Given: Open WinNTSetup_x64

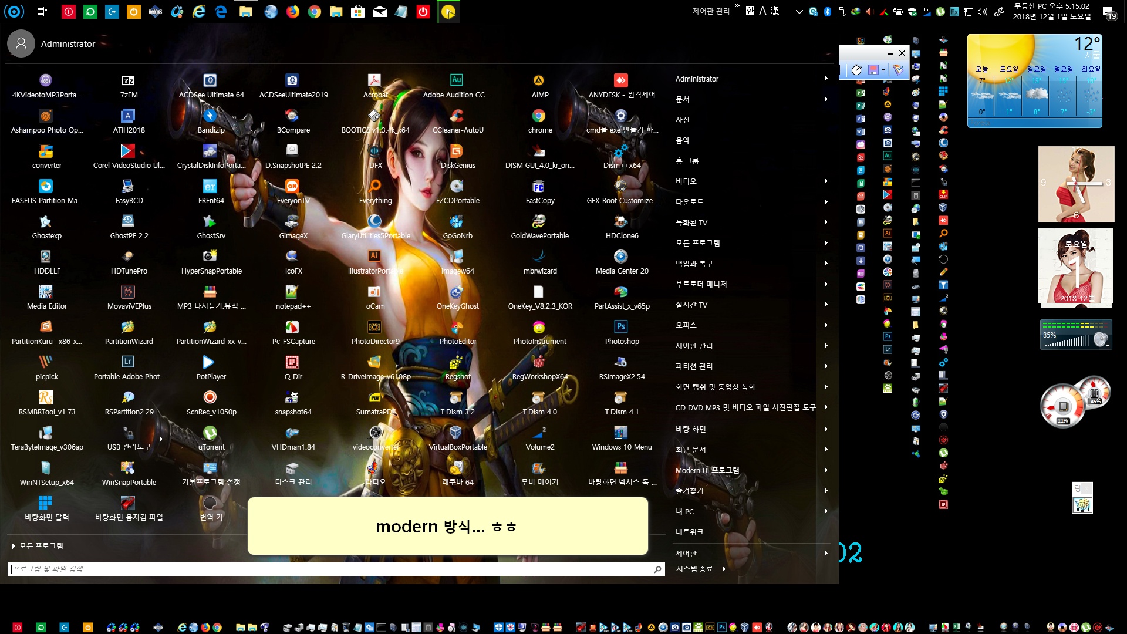Looking at the screenshot, I should [x=46, y=468].
